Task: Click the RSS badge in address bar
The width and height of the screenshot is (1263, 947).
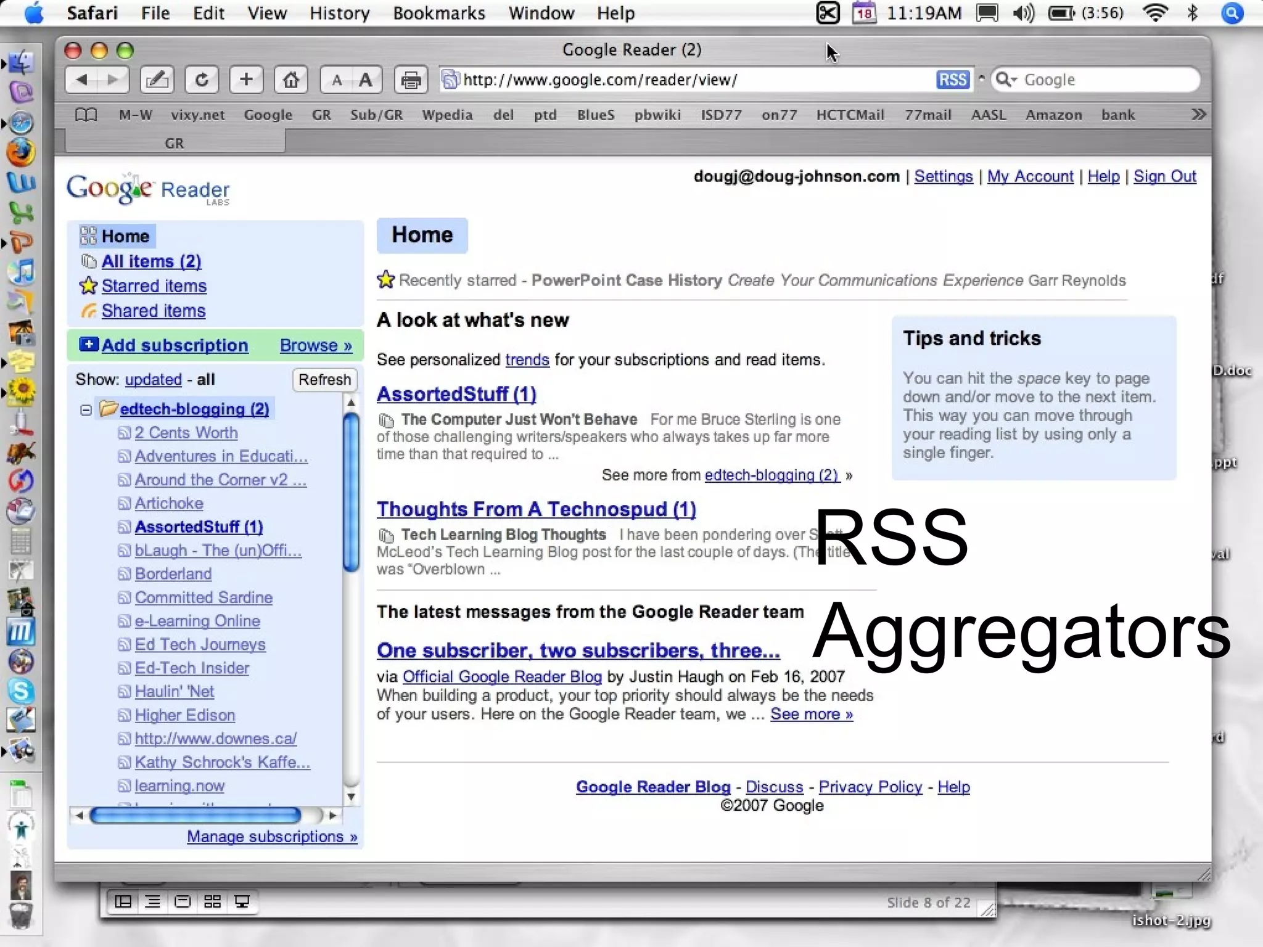Action: point(953,80)
